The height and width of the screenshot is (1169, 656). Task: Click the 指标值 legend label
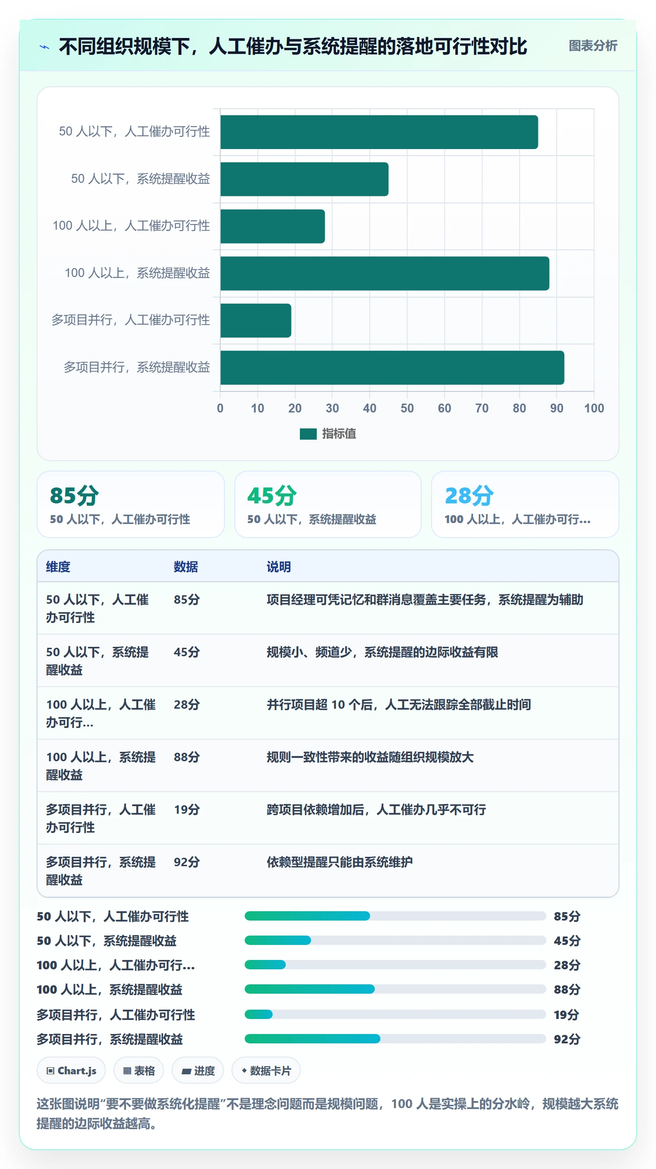(339, 434)
